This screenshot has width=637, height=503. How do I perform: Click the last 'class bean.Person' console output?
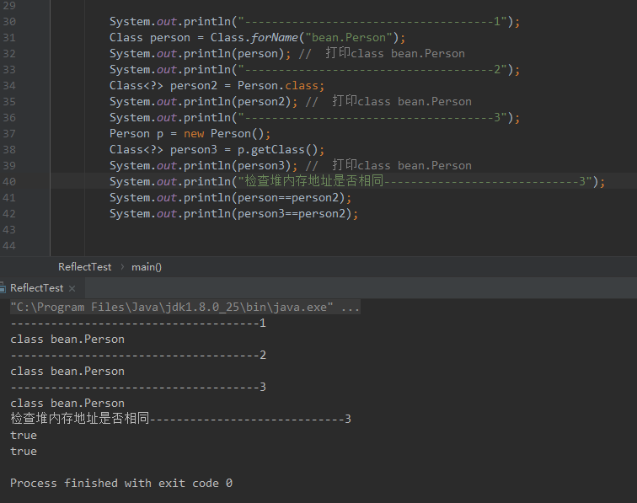point(67,404)
